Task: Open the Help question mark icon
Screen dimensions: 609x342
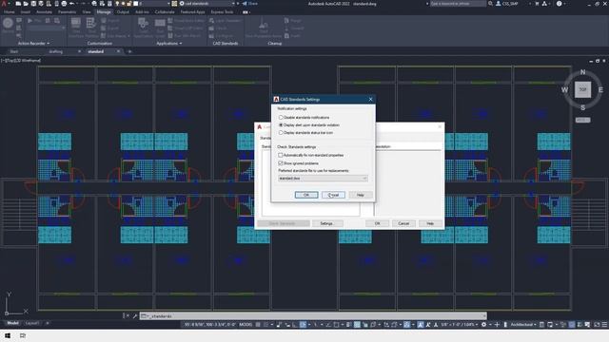Action: click(x=559, y=4)
